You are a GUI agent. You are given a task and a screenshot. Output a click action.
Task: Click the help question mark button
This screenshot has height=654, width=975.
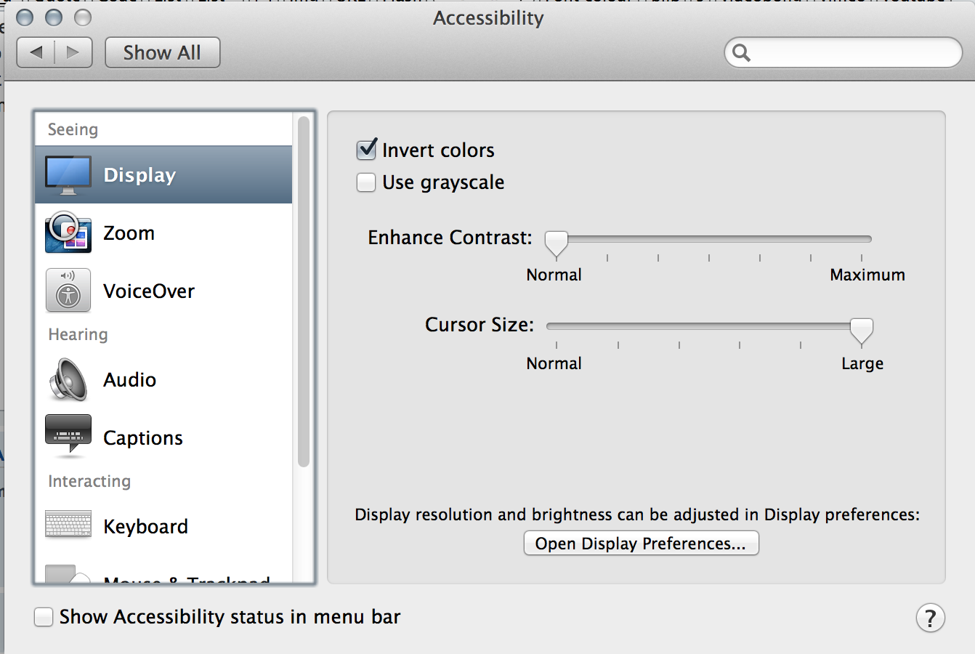pos(930,618)
